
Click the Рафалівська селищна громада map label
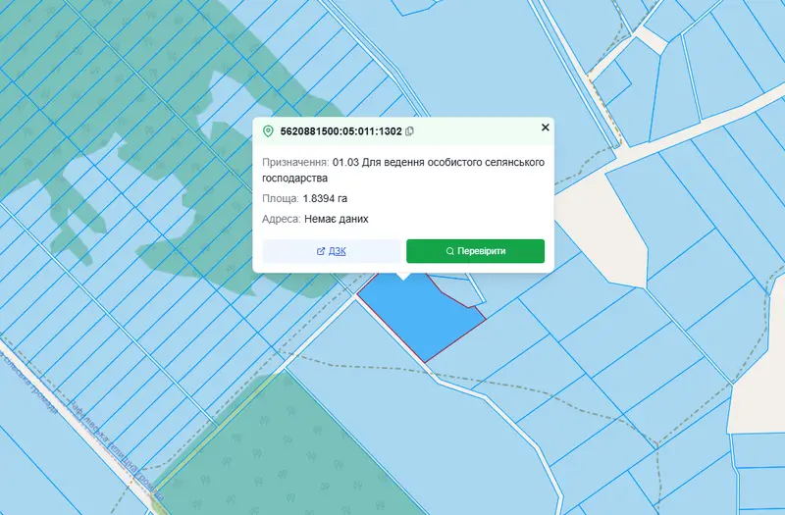click(x=116, y=449)
